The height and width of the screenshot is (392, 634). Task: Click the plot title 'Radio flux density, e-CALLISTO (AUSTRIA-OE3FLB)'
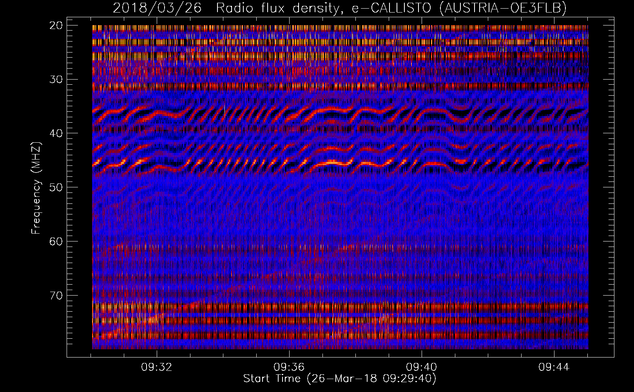coord(391,8)
